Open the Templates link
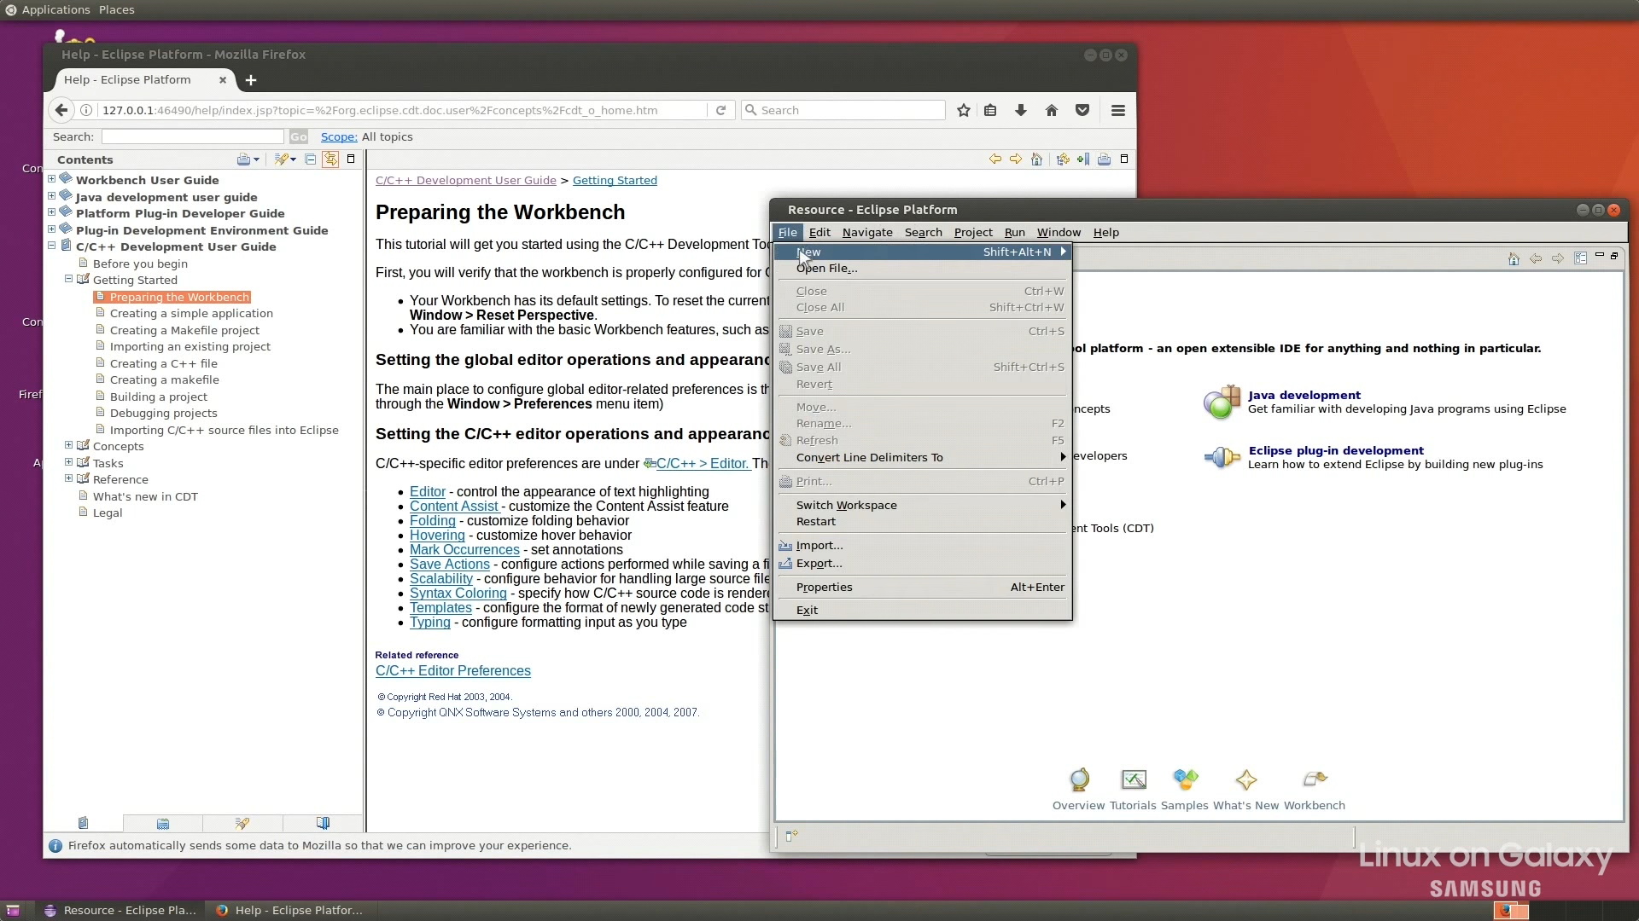This screenshot has height=921, width=1639. pos(440,608)
